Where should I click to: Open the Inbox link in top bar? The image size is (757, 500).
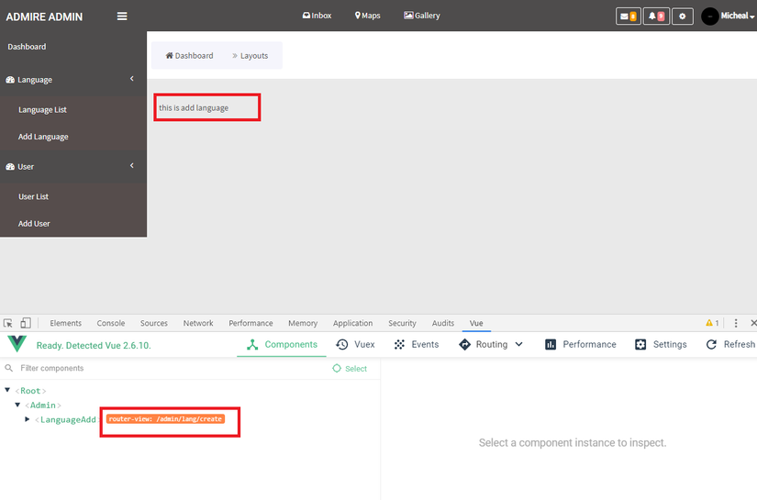317,16
